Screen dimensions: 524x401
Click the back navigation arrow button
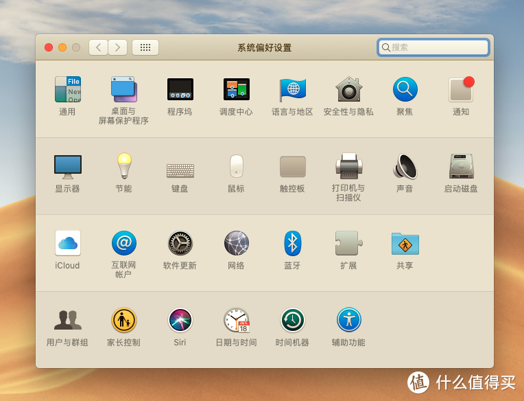98,47
